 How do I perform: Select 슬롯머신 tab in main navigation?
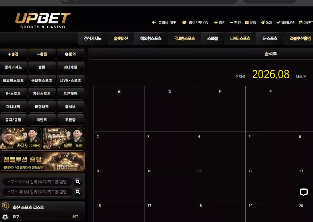(x=121, y=38)
